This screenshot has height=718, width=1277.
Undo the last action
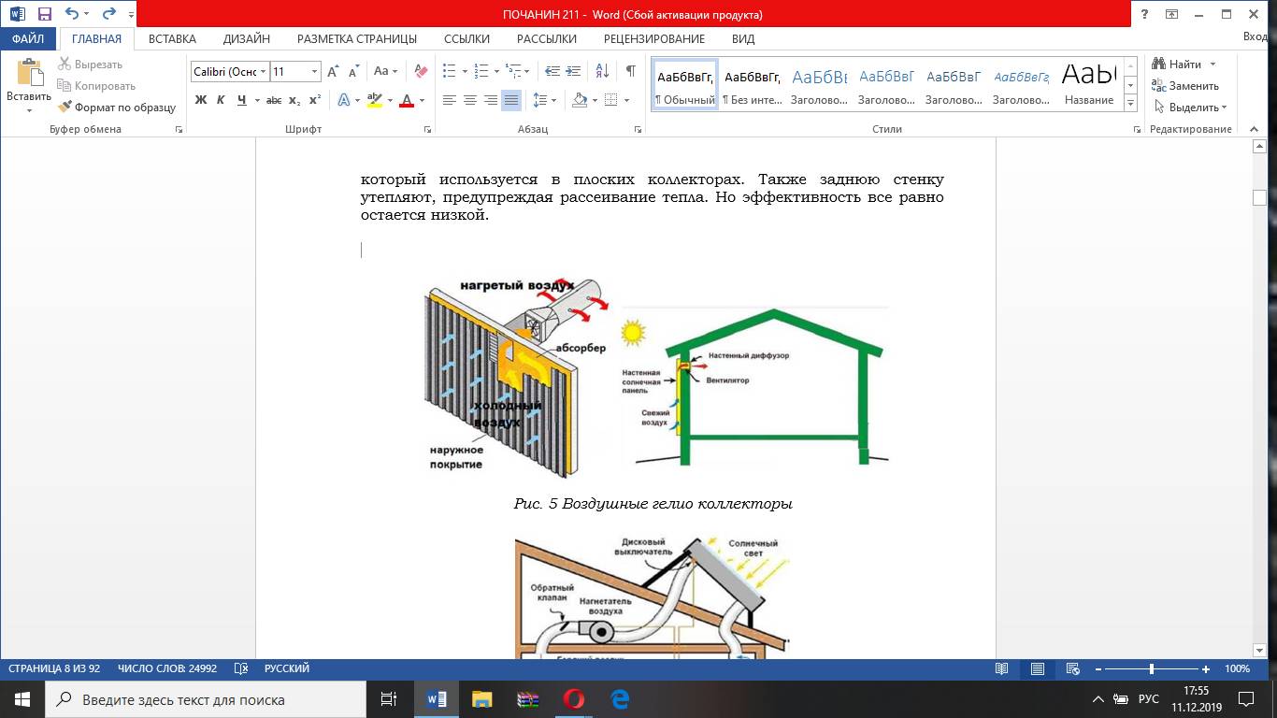(72, 14)
